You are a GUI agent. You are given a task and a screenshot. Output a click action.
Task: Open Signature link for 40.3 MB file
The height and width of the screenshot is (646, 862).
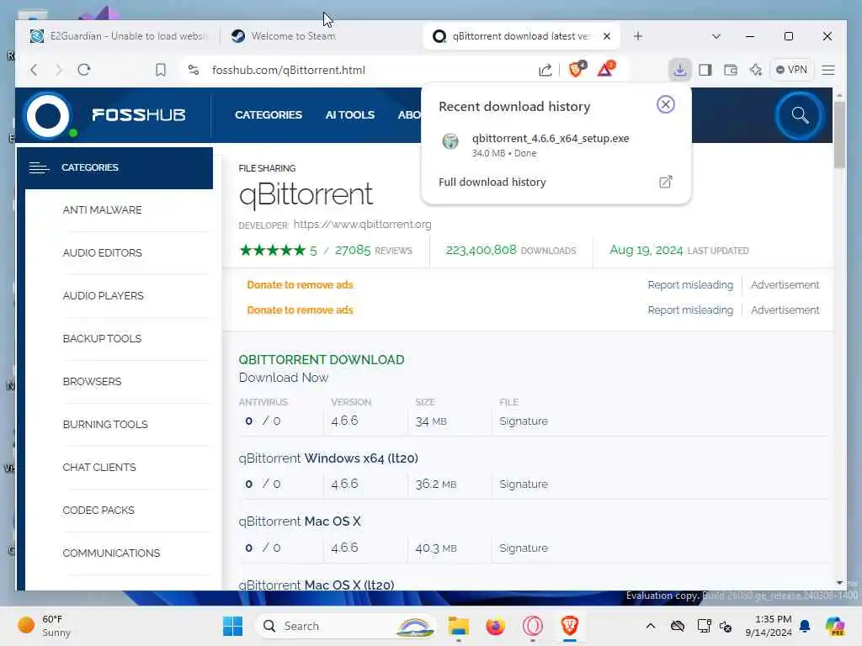pyautogui.click(x=524, y=548)
